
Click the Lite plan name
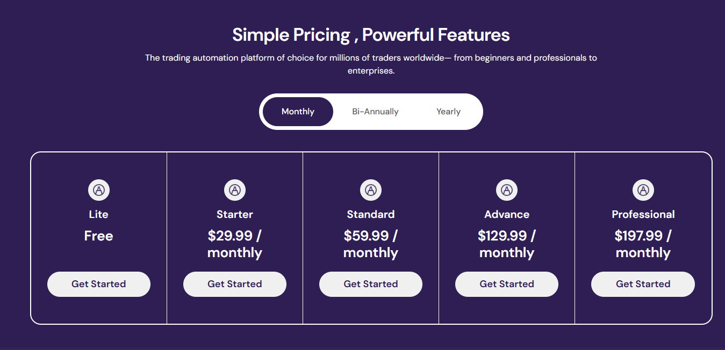(98, 214)
